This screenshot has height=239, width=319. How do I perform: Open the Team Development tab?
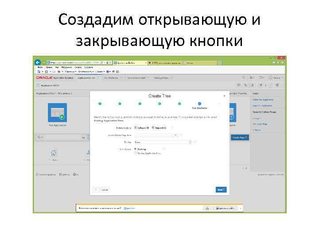(x=136, y=78)
